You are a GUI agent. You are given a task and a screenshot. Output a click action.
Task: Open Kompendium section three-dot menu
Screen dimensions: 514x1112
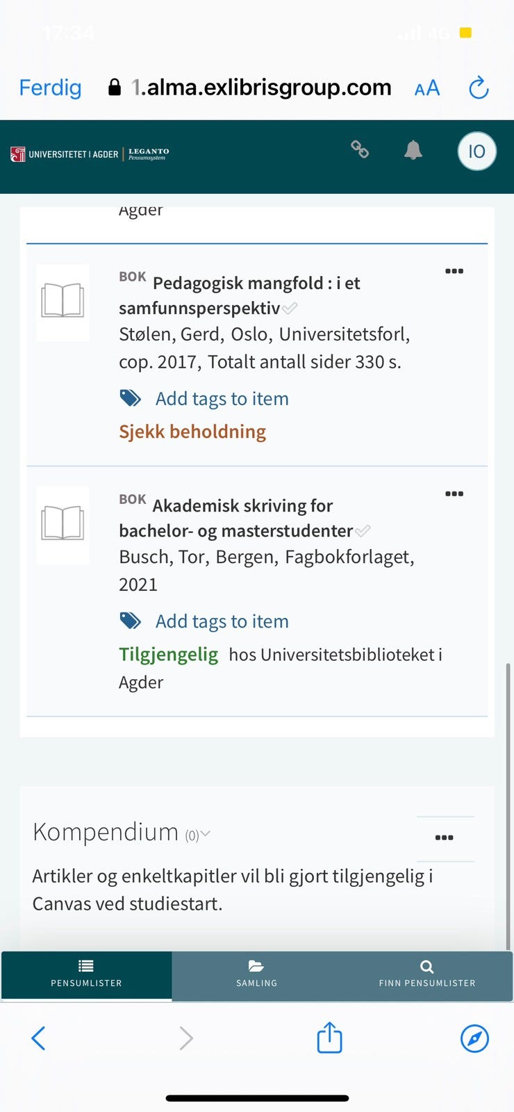click(x=445, y=837)
